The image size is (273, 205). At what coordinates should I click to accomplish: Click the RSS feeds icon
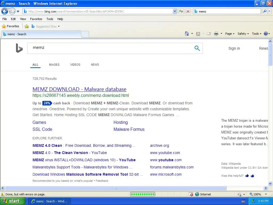click(198, 34)
